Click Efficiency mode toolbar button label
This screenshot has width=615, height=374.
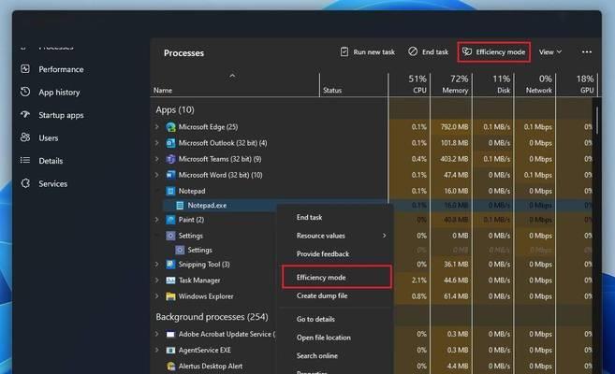[x=501, y=52]
